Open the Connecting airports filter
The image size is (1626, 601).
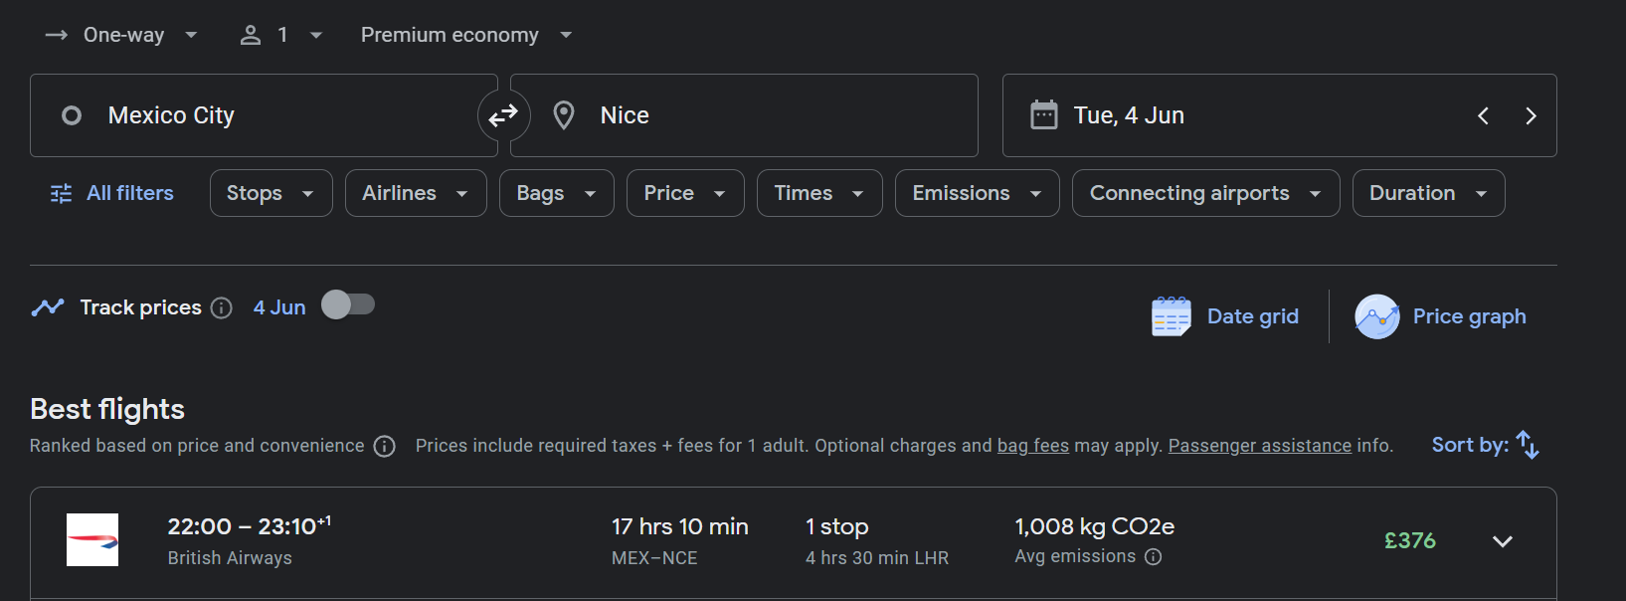(x=1205, y=193)
